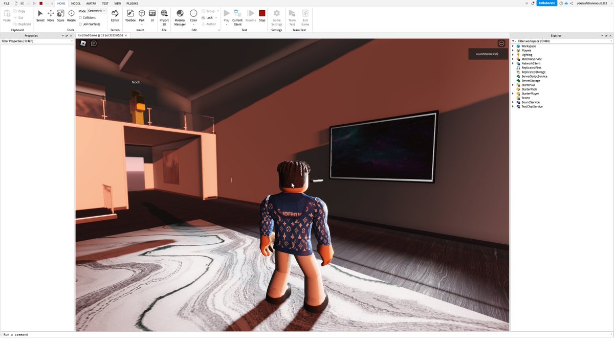Open the UI insert tool

click(152, 15)
